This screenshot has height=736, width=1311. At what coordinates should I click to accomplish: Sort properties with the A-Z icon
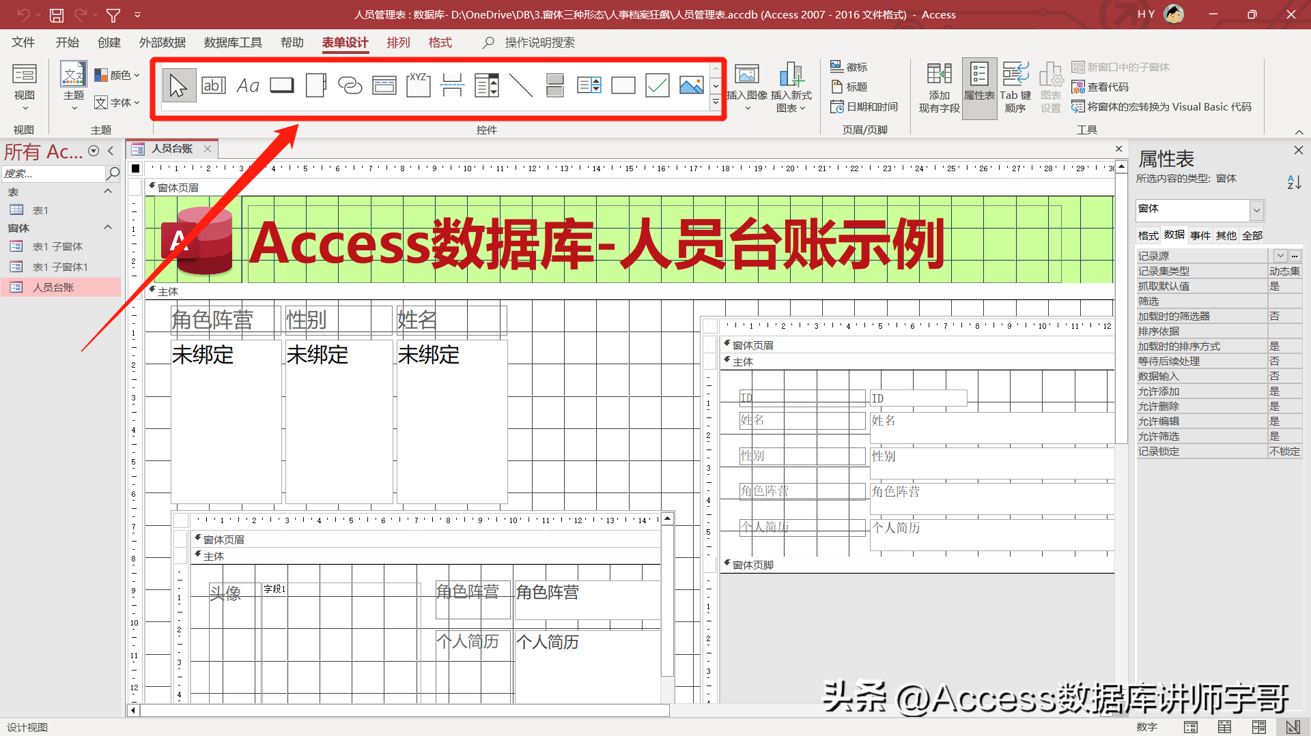point(1294,182)
